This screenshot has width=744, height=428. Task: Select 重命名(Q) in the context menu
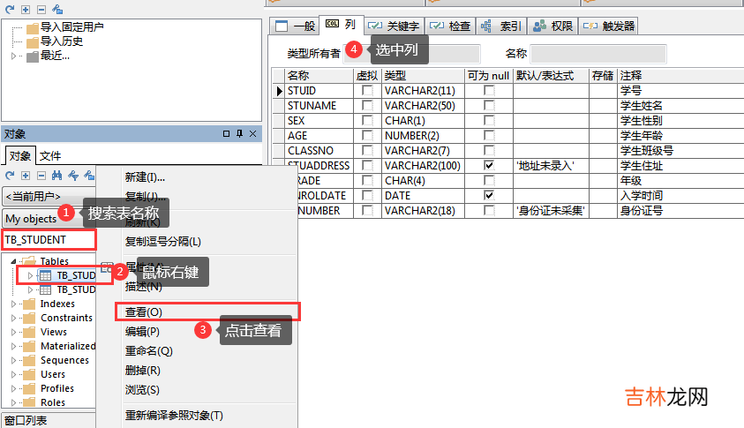[x=149, y=350]
